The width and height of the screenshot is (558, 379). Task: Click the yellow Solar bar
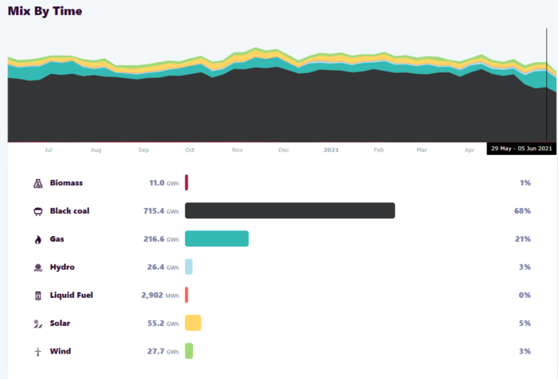point(192,323)
